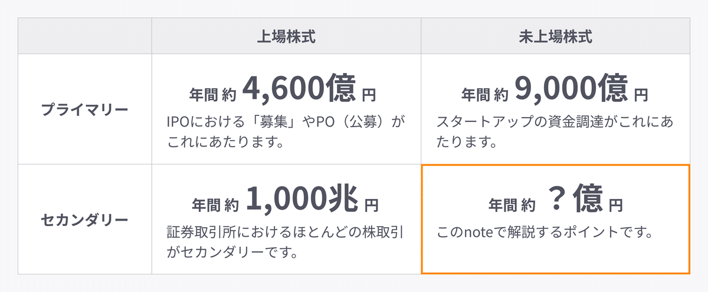Click 円 after the 9,000億 figure
Screen dimensions: 708x292
point(641,94)
